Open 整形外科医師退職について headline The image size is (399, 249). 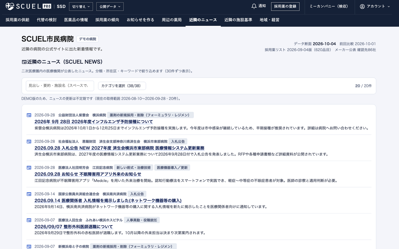[x=74, y=226]
